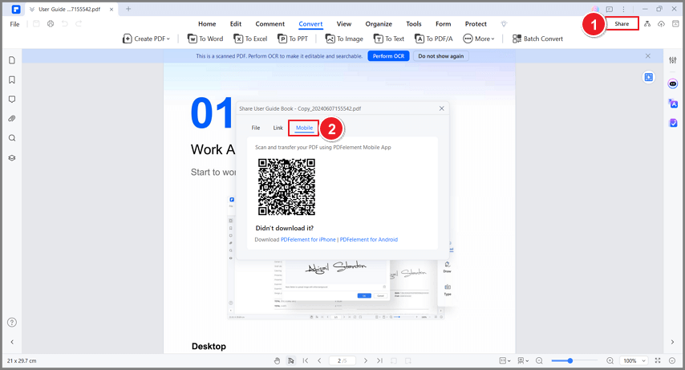Click the print icon in toolbar
The height and width of the screenshot is (370, 685).
(x=51, y=23)
